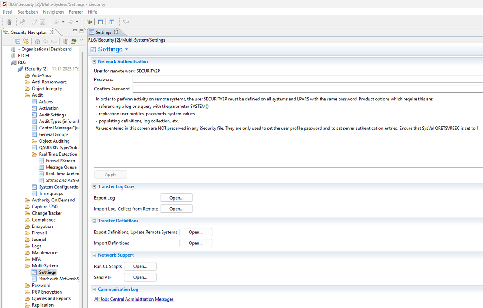The image size is (483, 308).
Task: Click the folder filter icon in Navigator toolbar
Action: click(73, 41)
